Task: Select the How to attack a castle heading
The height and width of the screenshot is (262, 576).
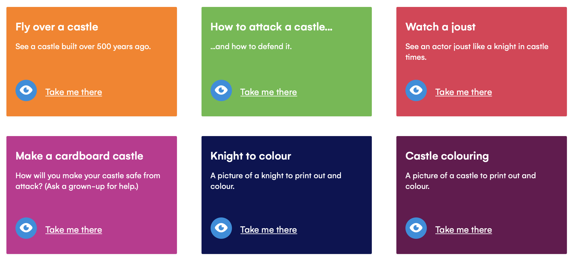Action: pos(271,27)
